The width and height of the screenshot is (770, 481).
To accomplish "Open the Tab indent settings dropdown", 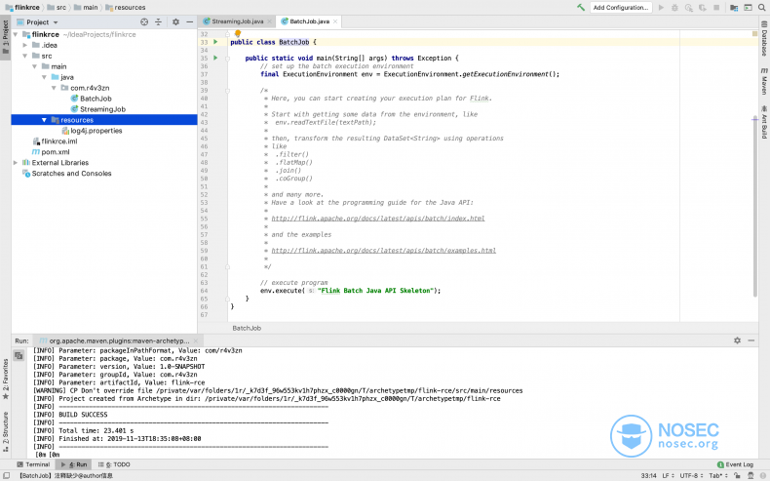I will point(718,475).
